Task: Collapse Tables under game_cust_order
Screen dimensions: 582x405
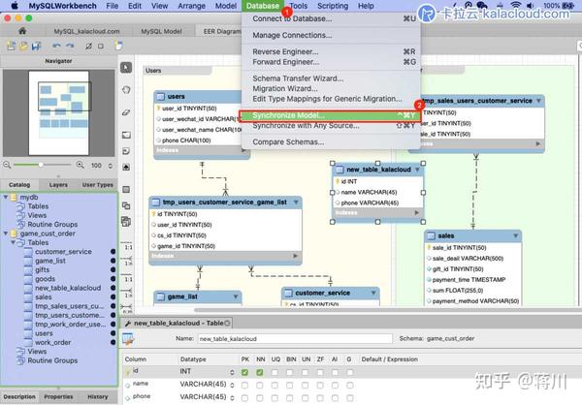Action: [13, 242]
